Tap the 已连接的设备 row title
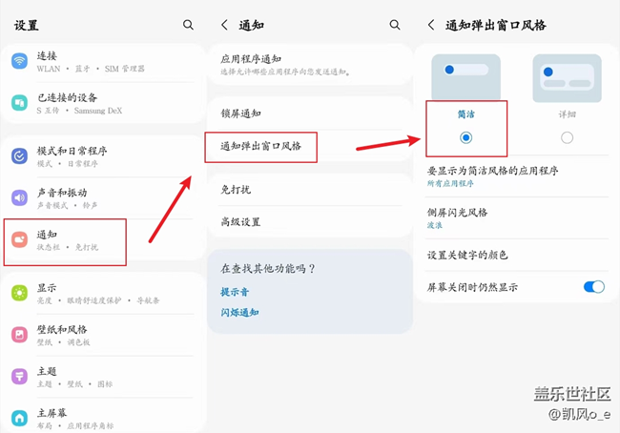620x433 pixels. (67, 97)
